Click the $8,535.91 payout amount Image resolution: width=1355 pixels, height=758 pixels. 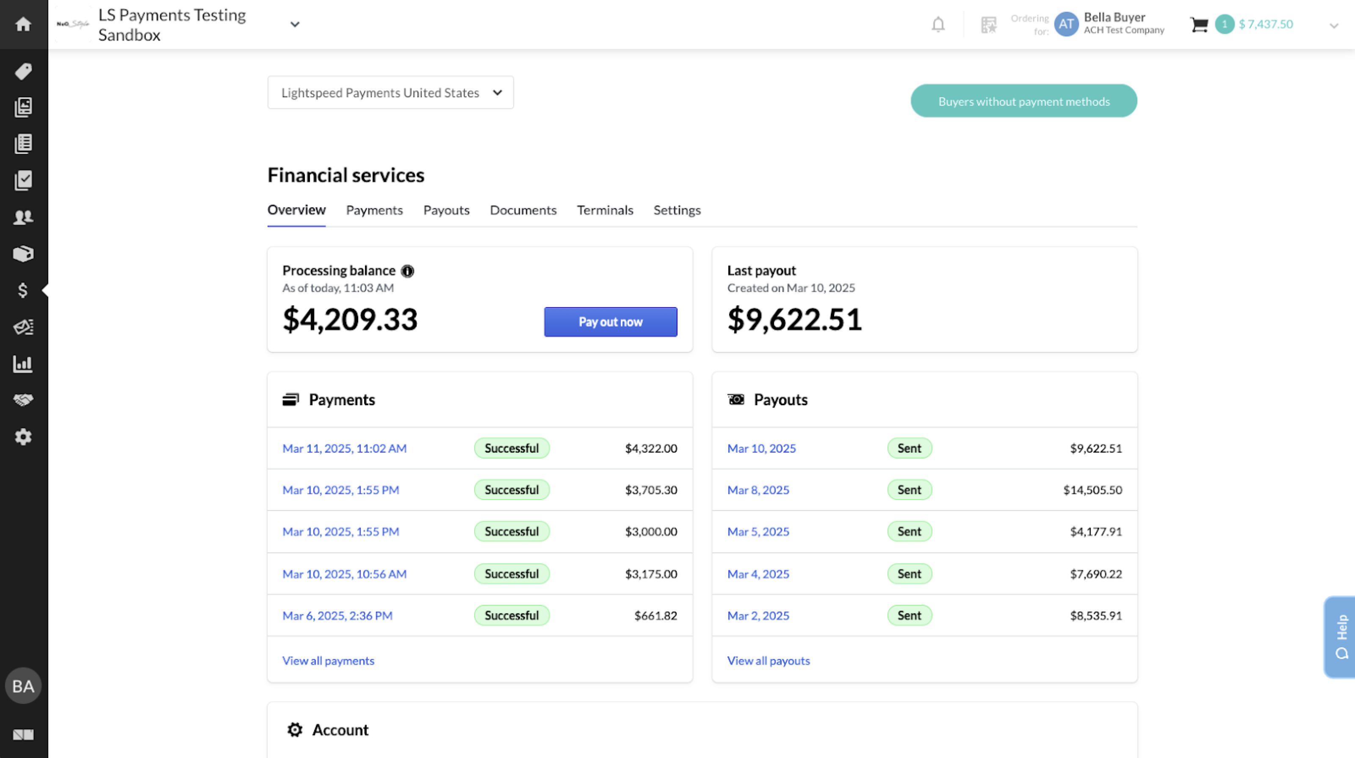[1096, 615]
